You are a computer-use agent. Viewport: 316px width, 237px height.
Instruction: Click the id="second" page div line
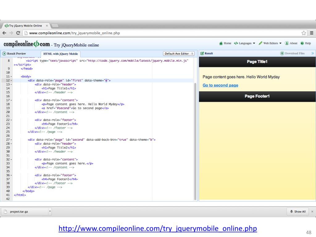click(x=91, y=140)
